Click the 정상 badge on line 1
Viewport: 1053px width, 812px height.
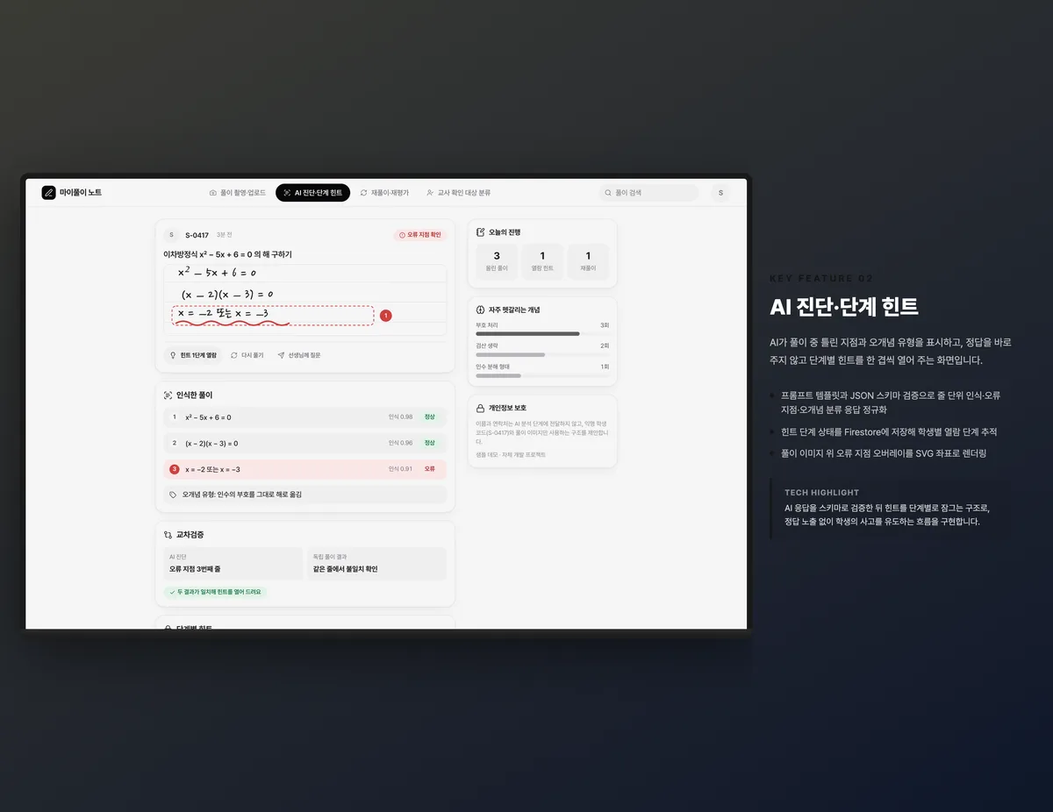[430, 417]
